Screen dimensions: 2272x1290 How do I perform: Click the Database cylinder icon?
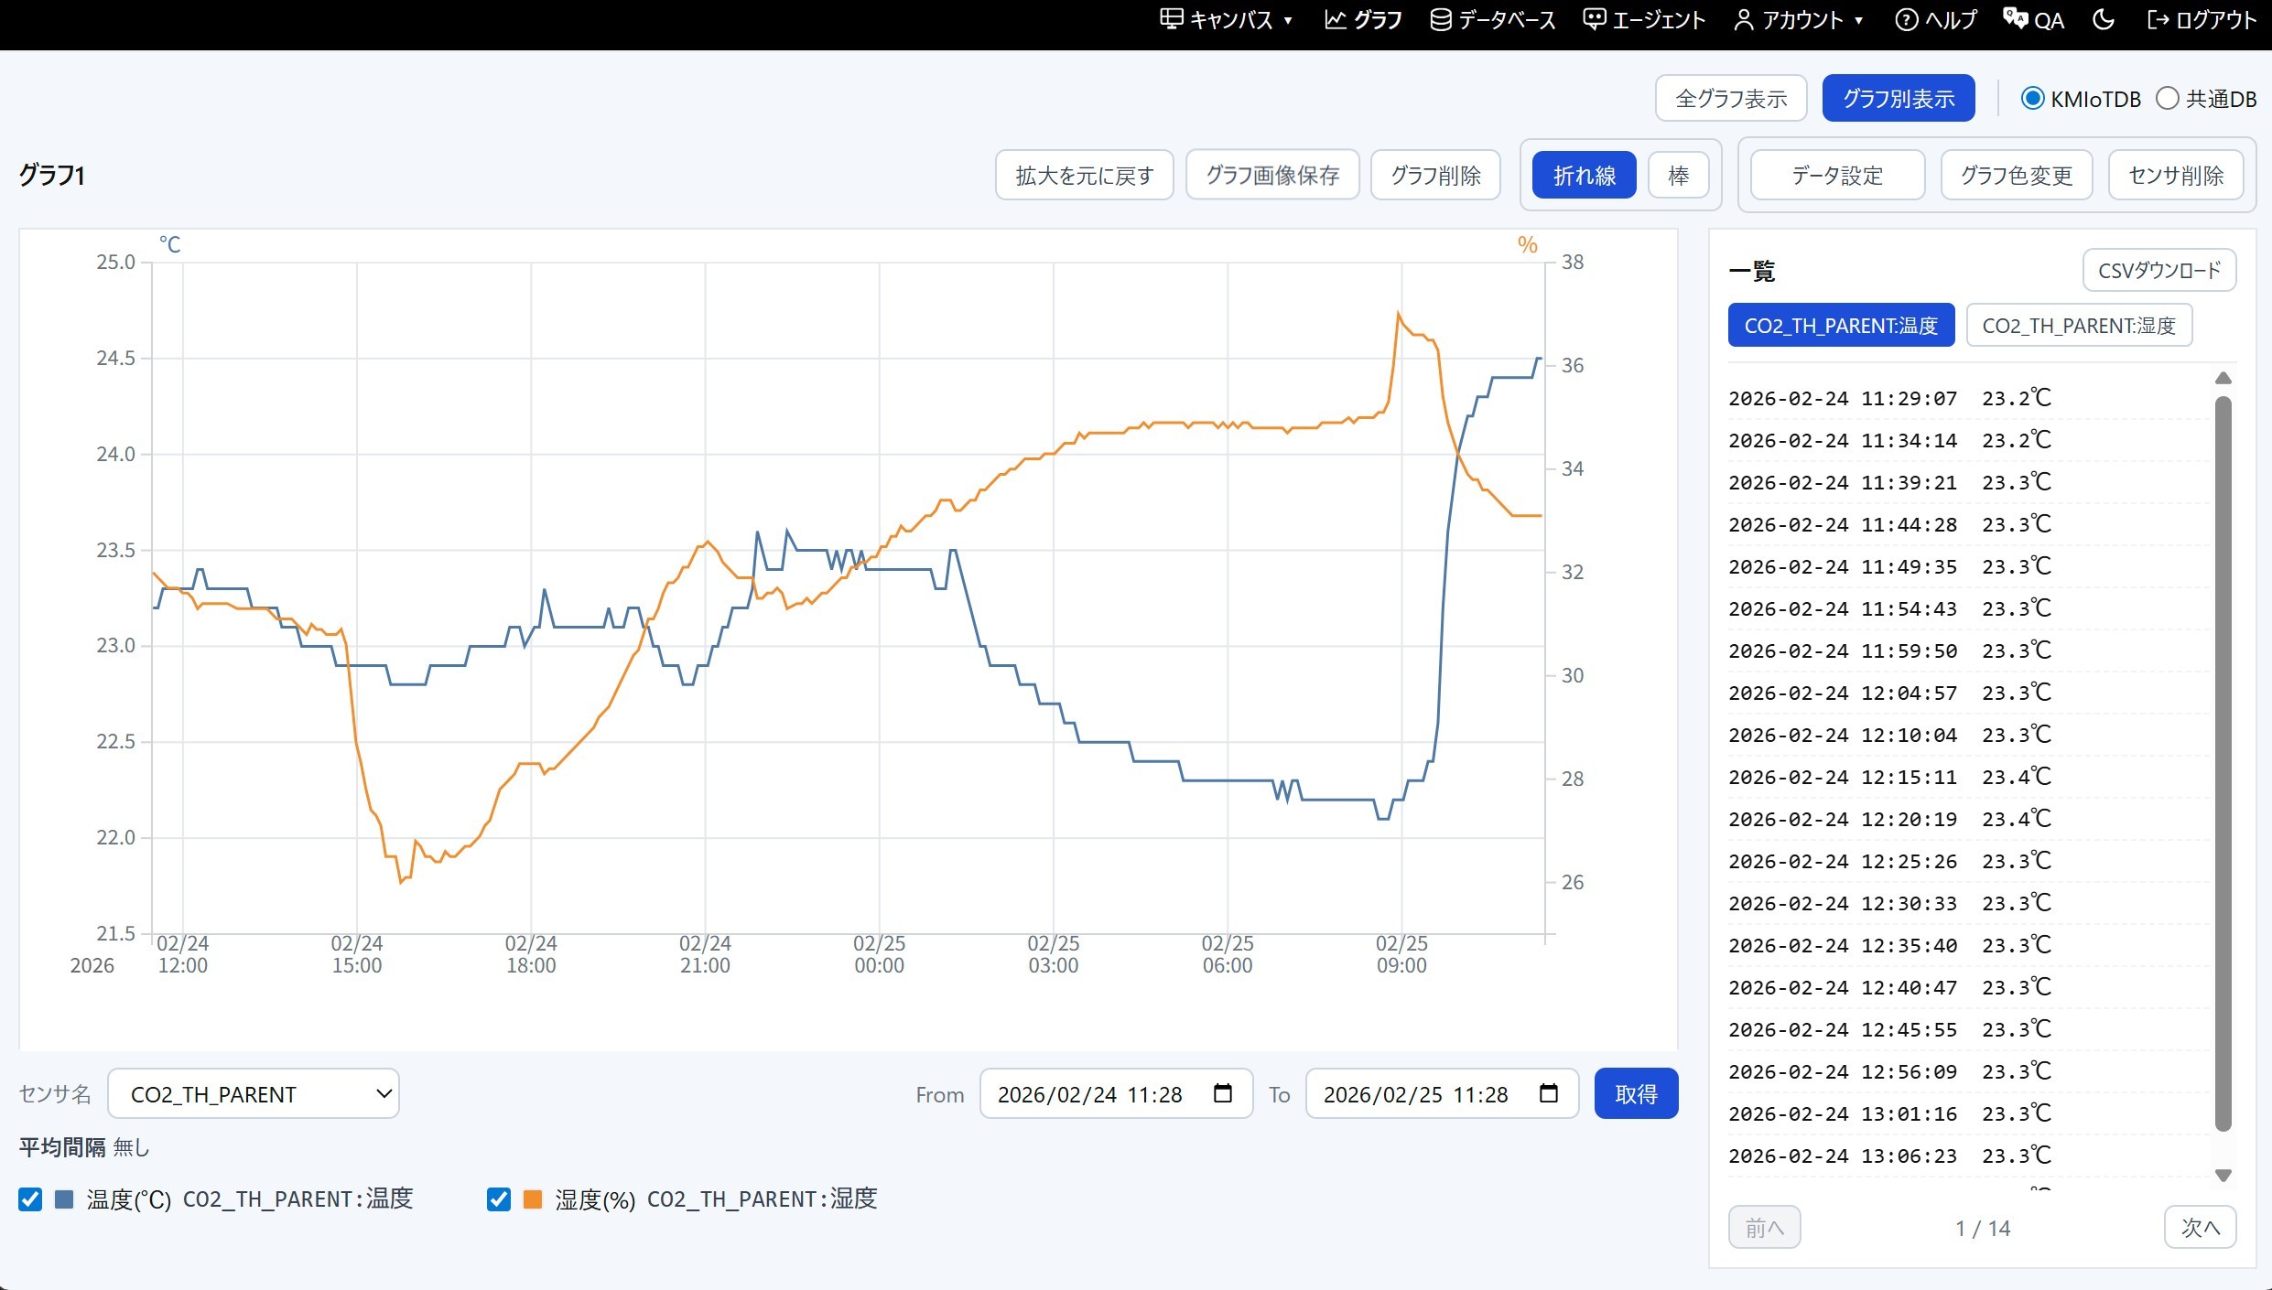coord(1441,20)
